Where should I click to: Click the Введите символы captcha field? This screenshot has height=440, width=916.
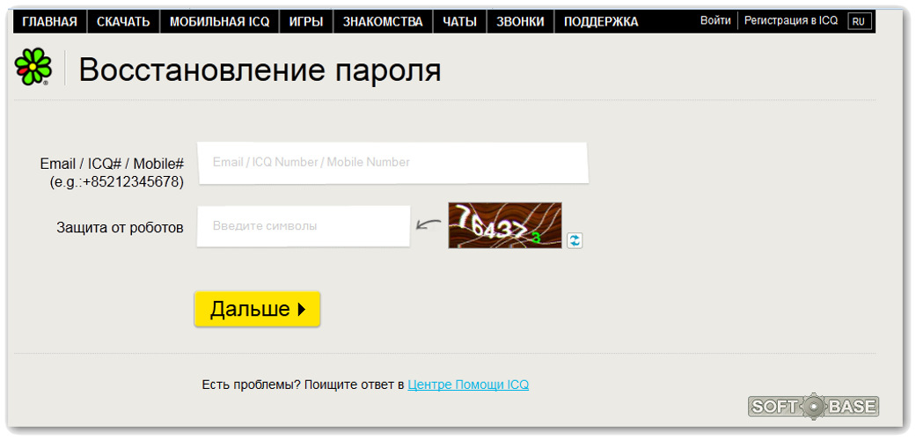click(303, 226)
